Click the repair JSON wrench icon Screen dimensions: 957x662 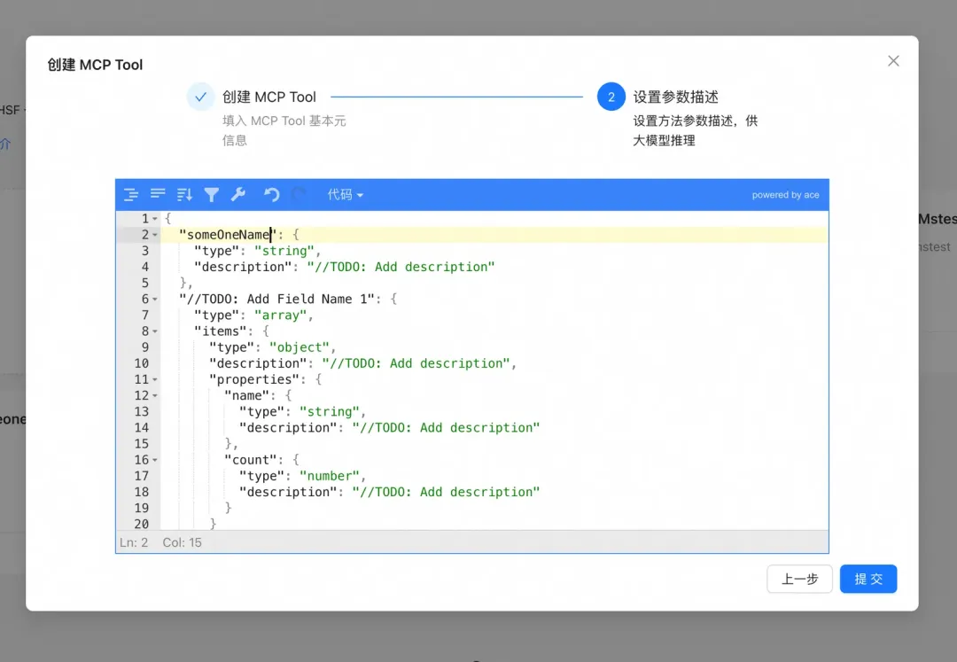click(237, 194)
